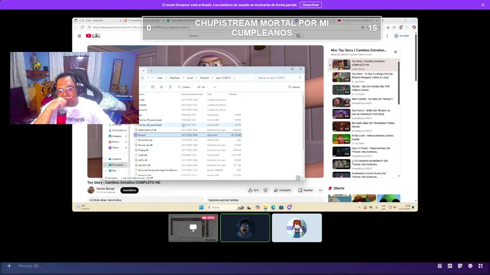Click Desactivar in the Streamer mode banner
The width and height of the screenshot is (490, 275).
[x=311, y=5]
